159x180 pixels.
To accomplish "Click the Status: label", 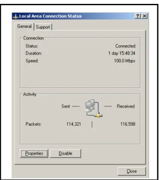I will pos(32,46).
